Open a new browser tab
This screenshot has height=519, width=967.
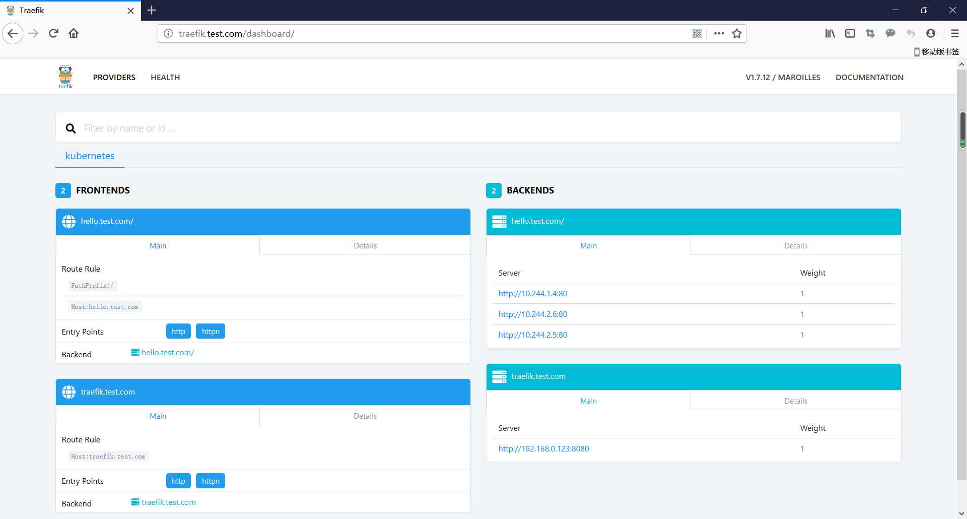152,10
